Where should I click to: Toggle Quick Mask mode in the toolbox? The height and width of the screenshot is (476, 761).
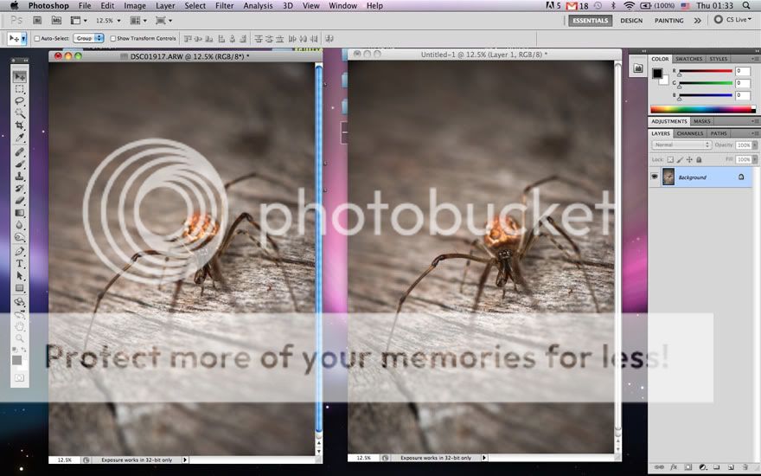(19, 378)
